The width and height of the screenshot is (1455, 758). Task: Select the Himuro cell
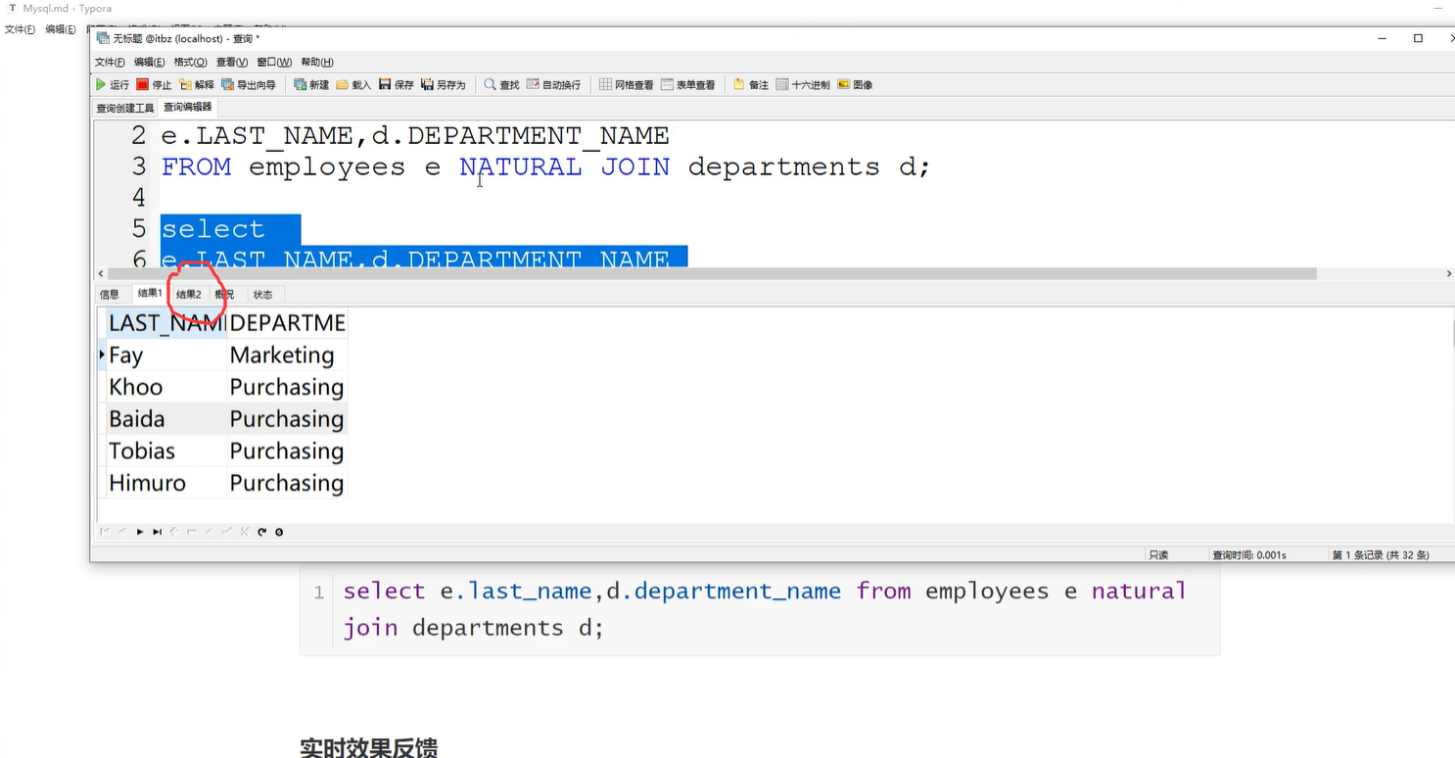166,483
